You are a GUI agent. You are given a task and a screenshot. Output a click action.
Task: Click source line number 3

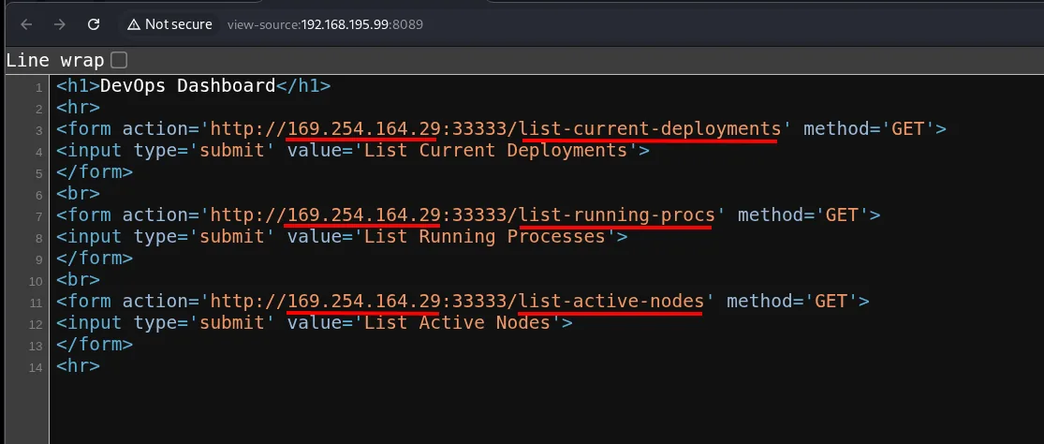38,130
